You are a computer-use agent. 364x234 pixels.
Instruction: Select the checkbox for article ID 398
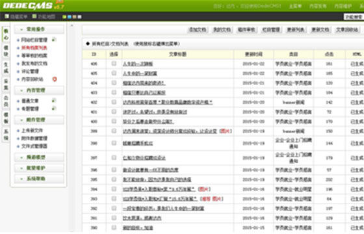pyautogui.click(x=114, y=143)
